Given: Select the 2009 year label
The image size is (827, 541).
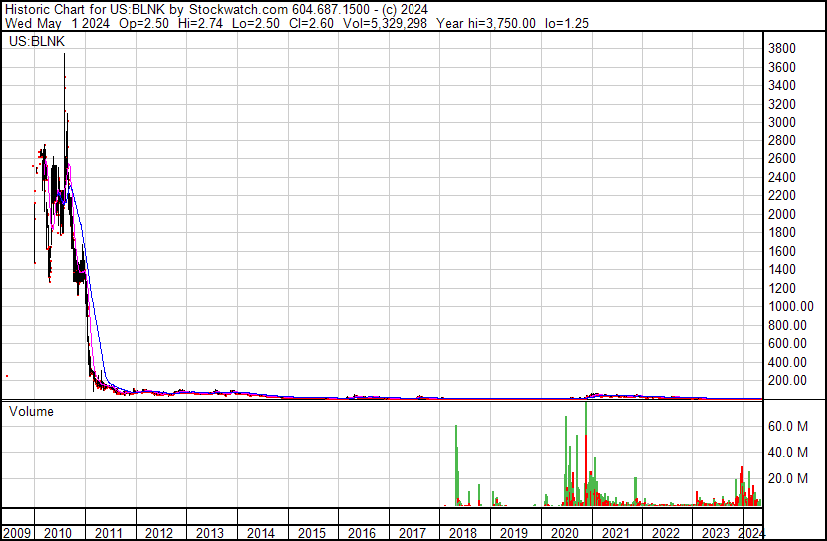Looking at the screenshot, I should [x=17, y=533].
